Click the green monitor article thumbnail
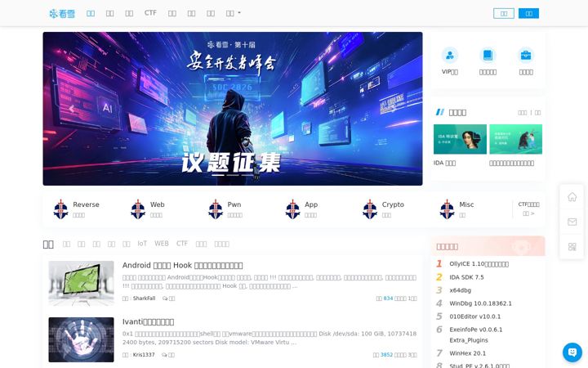 click(81, 283)
